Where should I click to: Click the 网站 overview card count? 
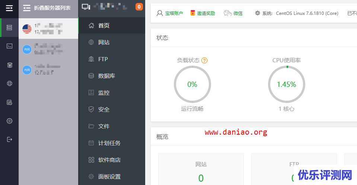point(201,178)
